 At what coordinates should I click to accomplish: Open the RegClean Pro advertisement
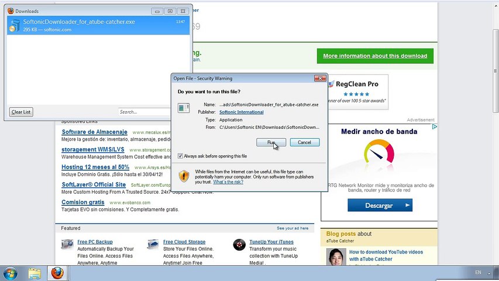click(358, 92)
